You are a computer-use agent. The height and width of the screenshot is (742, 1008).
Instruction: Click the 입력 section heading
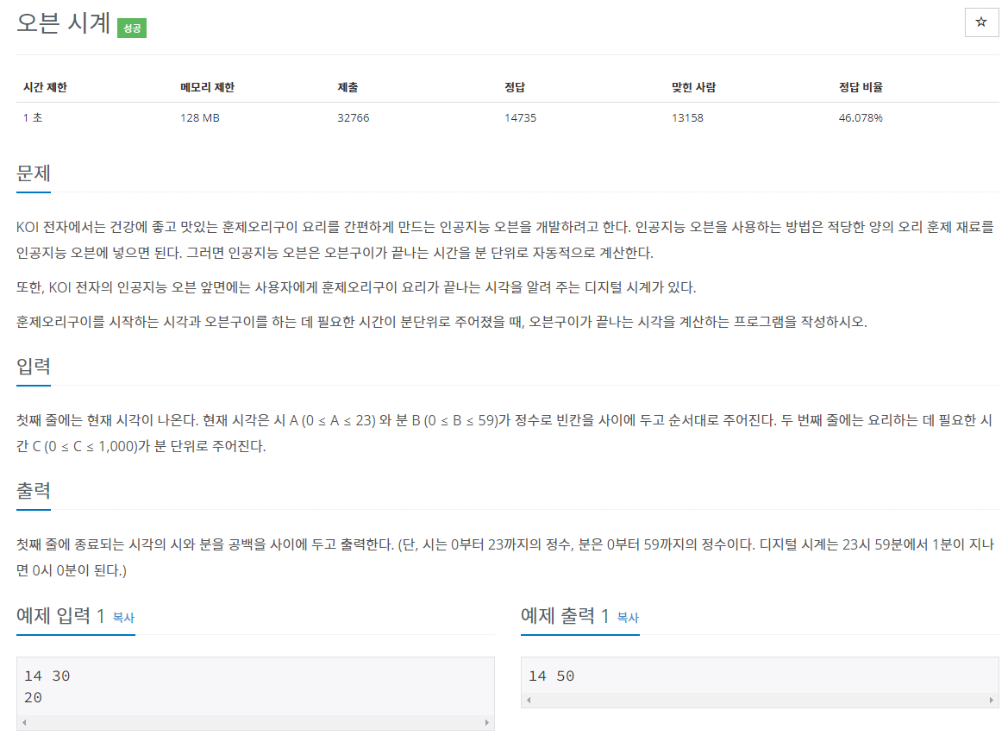point(34,366)
